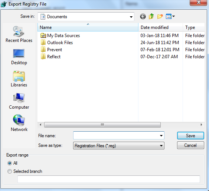Screen dimensions: 209x191
Task: Sort by Date modified column header
Action: click(160, 27)
